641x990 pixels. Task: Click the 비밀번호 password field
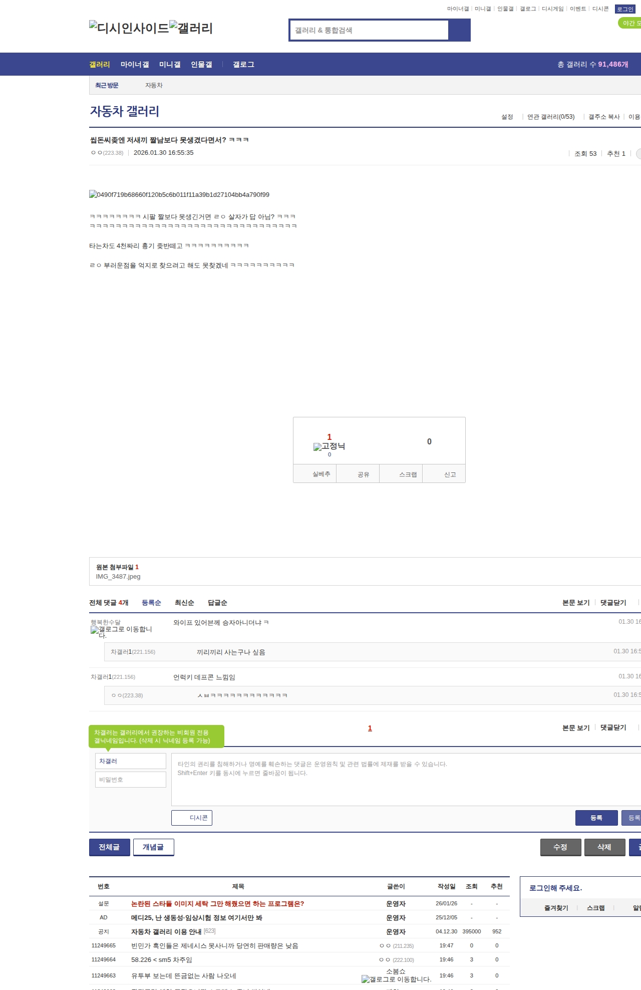[130, 780]
